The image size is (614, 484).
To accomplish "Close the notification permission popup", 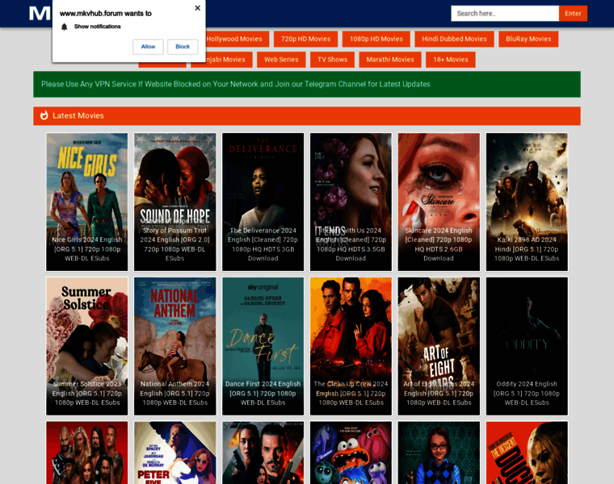I will point(197,8).
